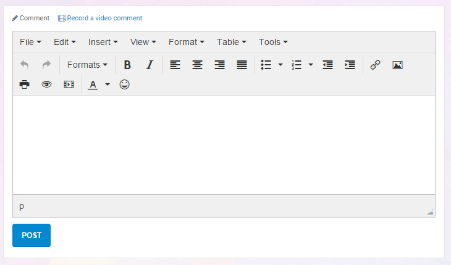Align text right
Viewport: 451px width, 265px height.
pos(219,65)
